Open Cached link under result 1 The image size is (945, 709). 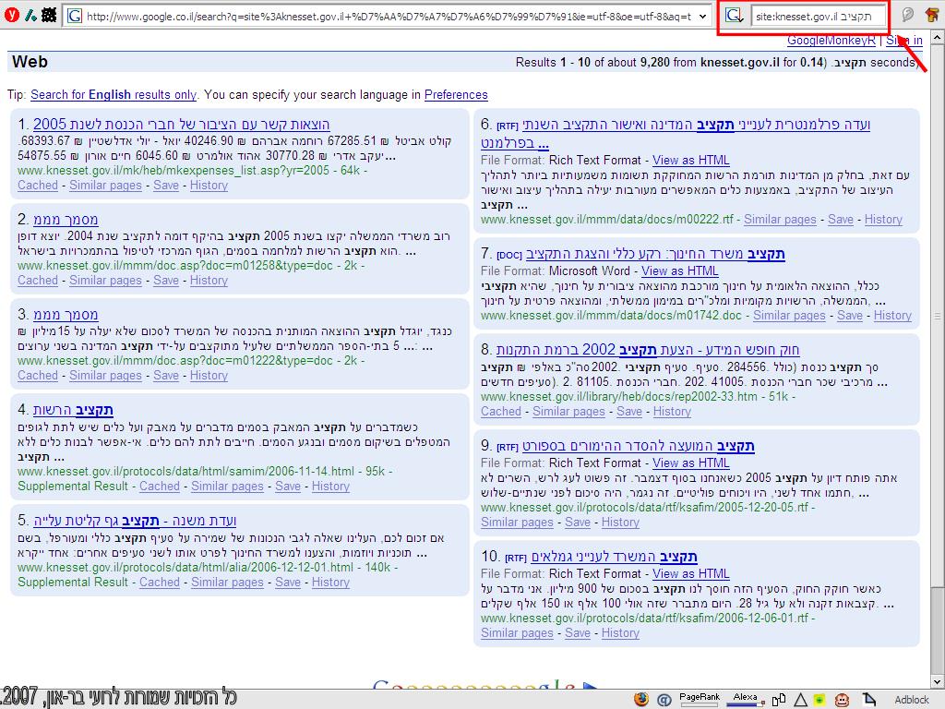37,185
